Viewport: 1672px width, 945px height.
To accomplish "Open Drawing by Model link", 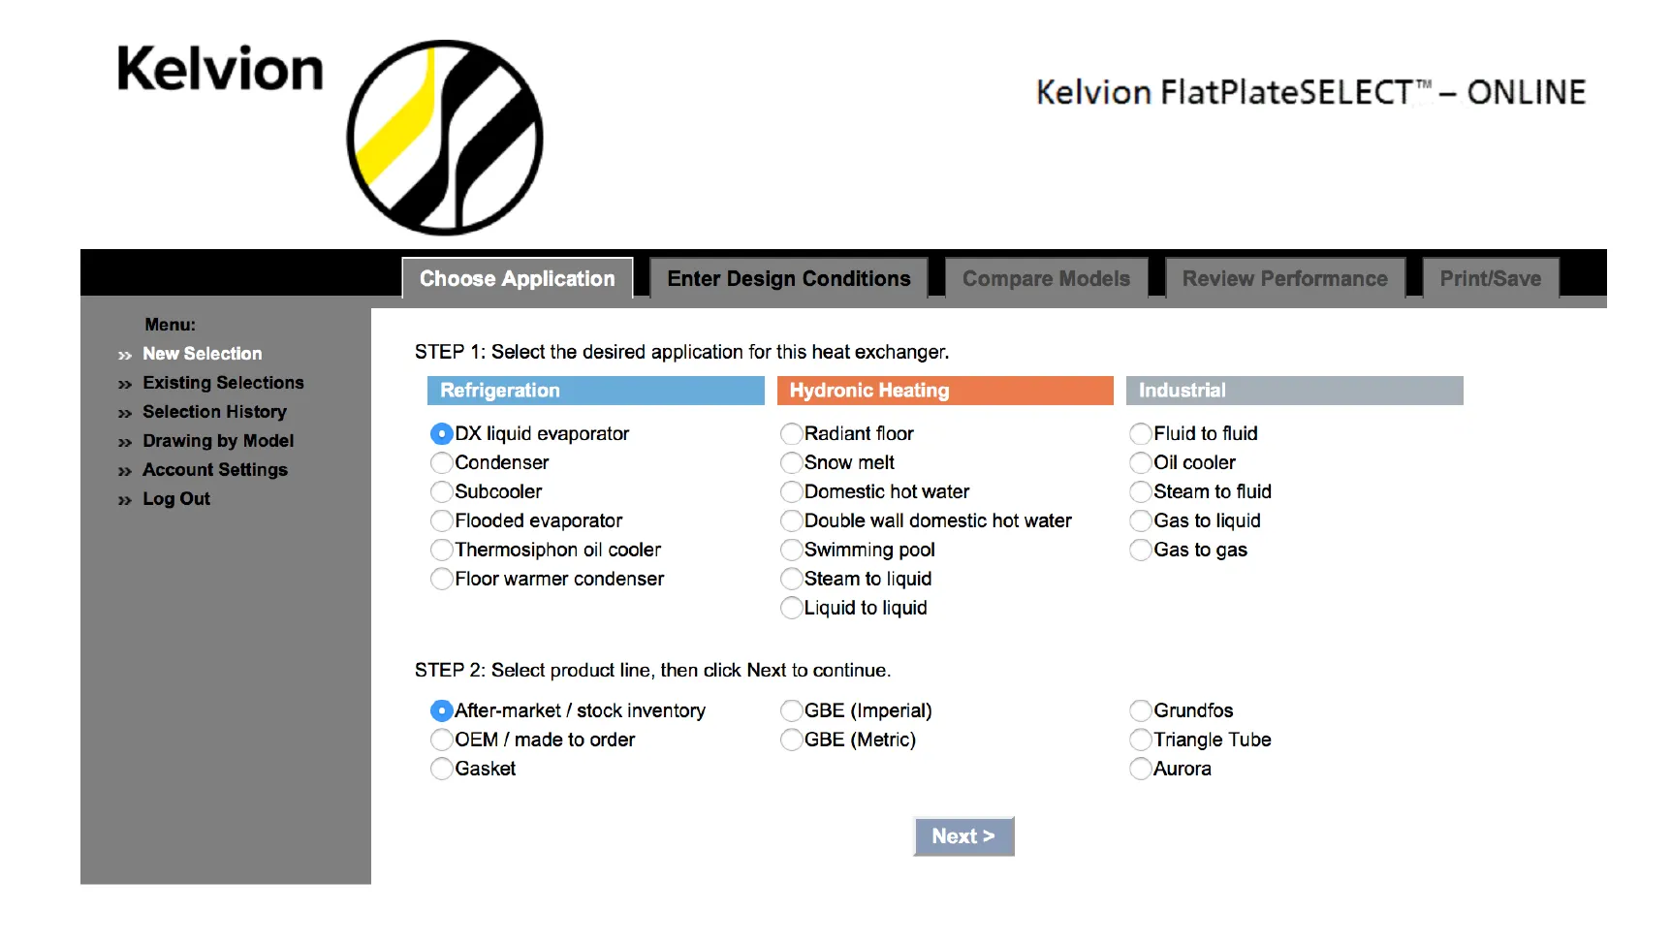I will coord(218,441).
